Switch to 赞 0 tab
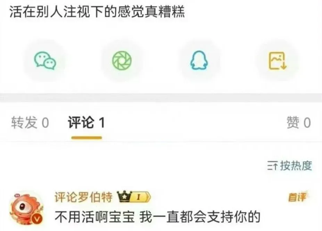This screenshot has width=322, height=231. [299, 123]
